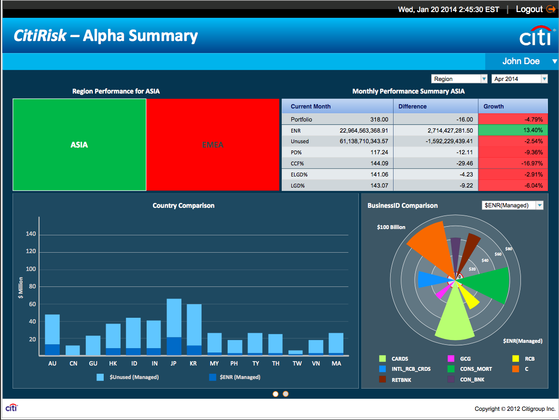
Task: Click the CON_BNK legend swatch
Action: click(451, 379)
